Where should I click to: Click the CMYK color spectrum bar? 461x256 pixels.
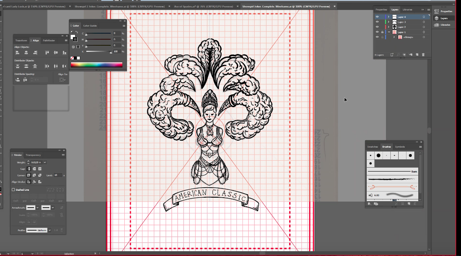click(96, 65)
